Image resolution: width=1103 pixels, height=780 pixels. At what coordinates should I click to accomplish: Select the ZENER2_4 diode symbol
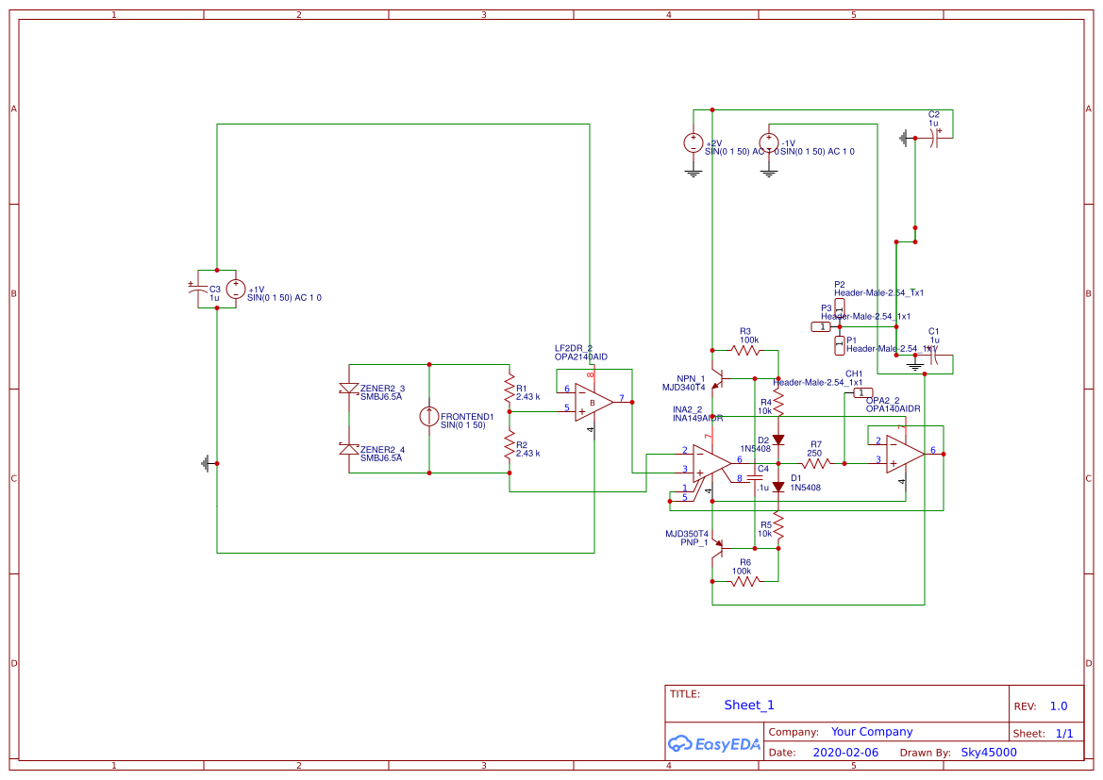pyautogui.click(x=349, y=449)
